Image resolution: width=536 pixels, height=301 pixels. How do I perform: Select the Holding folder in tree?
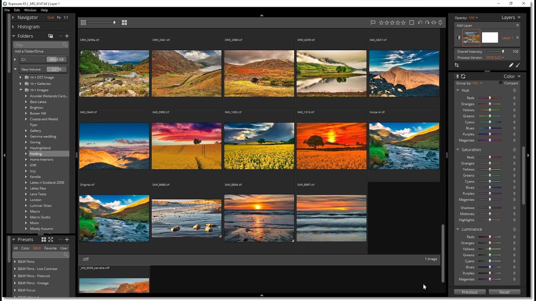[x=36, y=154]
